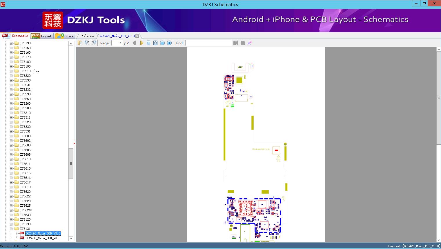
Task: Select the IT5623 tree item
Action: tap(25, 201)
